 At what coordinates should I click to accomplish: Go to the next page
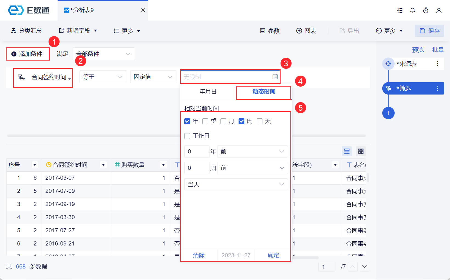tap(364, 267)
